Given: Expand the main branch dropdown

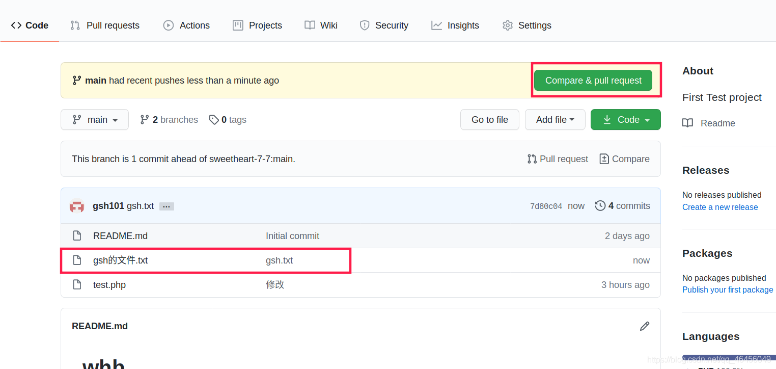Looking at the screenshot, I should pyautogui.click(x=95, y=120).
